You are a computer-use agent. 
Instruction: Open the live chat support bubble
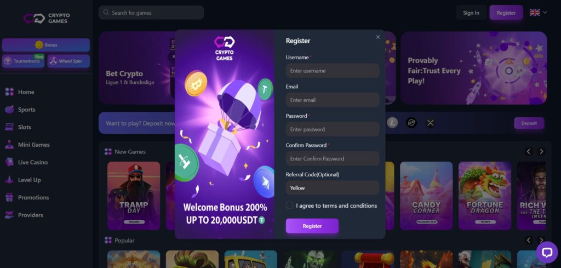pos(547,252)
